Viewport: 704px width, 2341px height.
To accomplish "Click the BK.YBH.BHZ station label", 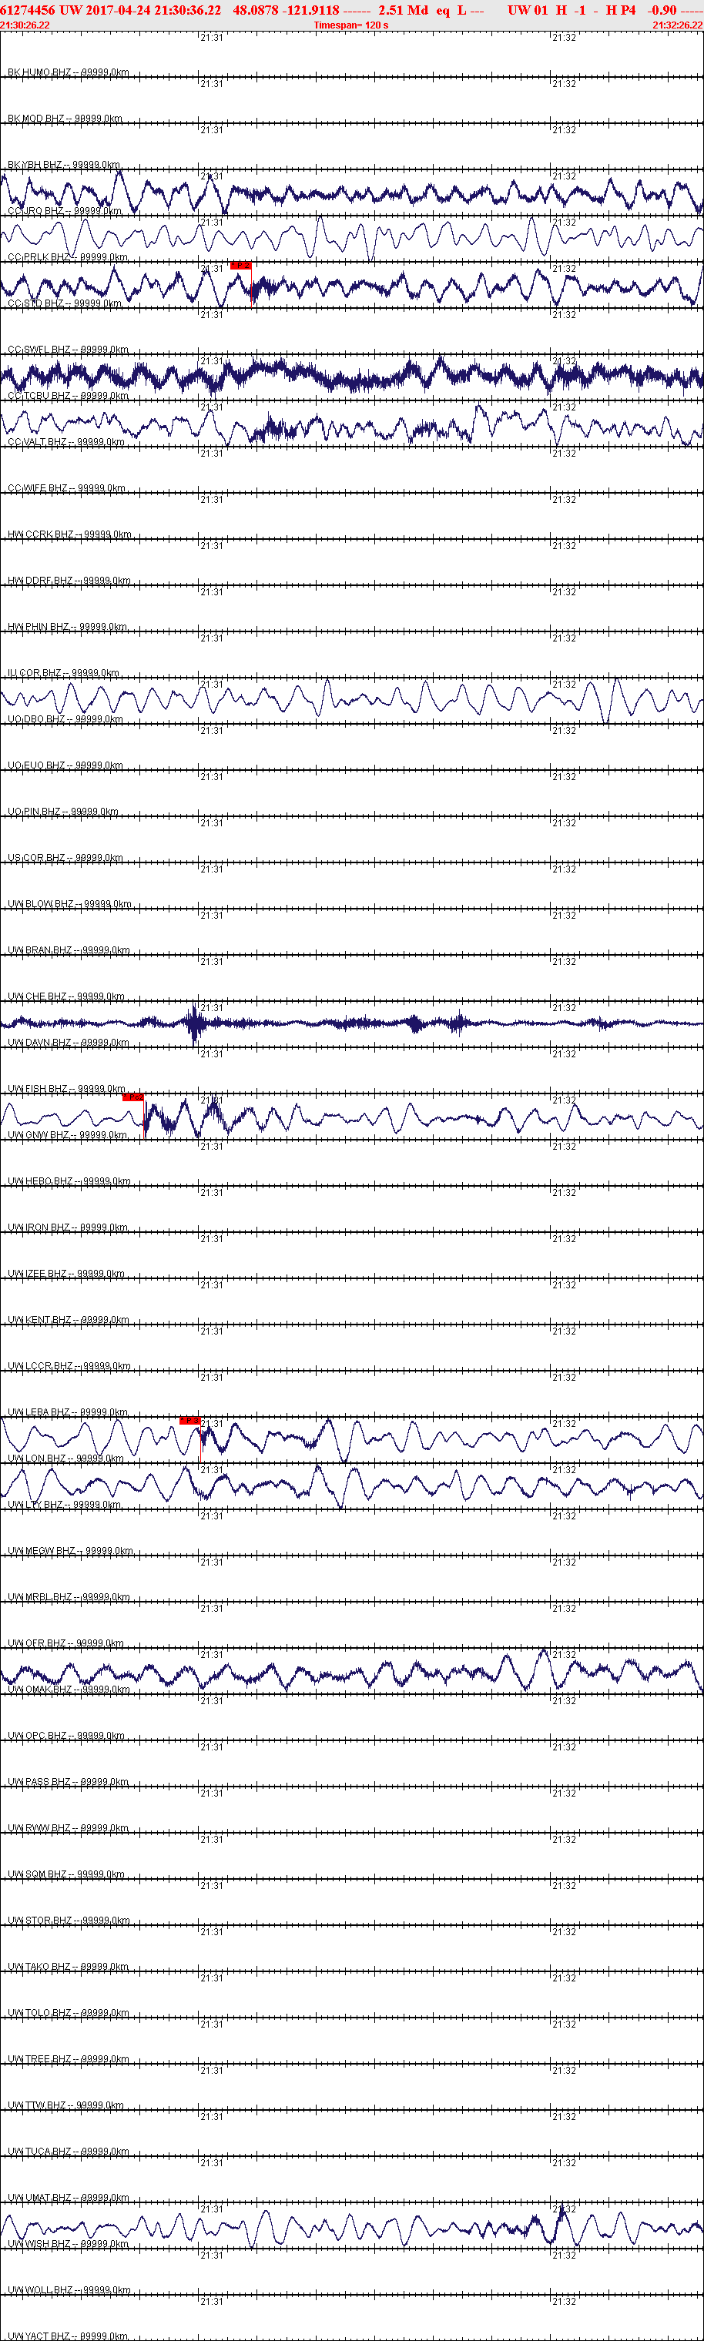I will point(64,165).
